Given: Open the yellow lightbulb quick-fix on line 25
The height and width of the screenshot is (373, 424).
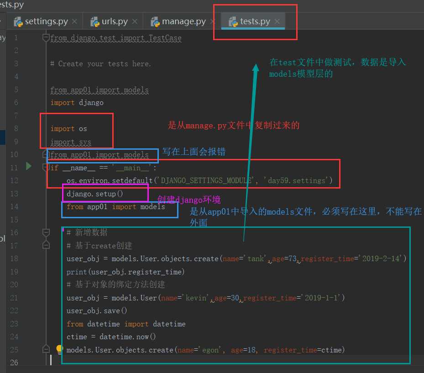Looking at the screenshot, I should (x=59, y=349).
